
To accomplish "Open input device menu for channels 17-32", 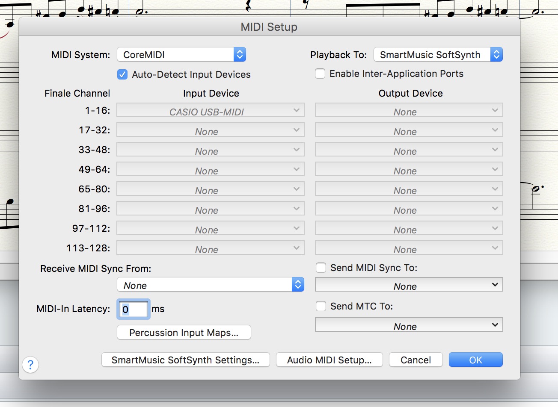I will click(210, 130).
